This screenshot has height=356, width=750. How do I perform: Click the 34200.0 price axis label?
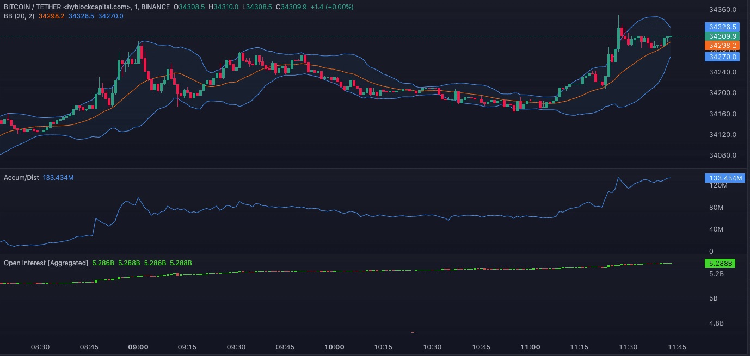pyautogui.click(x=723, y=93)
